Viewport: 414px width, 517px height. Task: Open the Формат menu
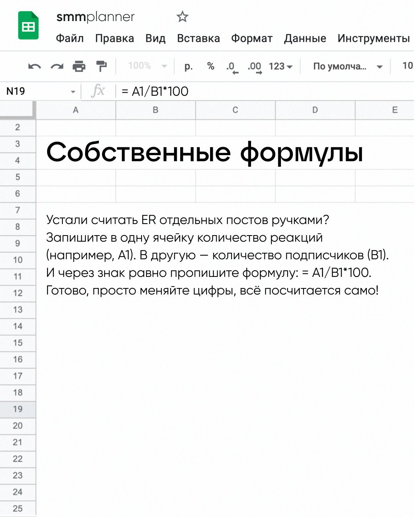pyautogui.click(x=252, y=38)
